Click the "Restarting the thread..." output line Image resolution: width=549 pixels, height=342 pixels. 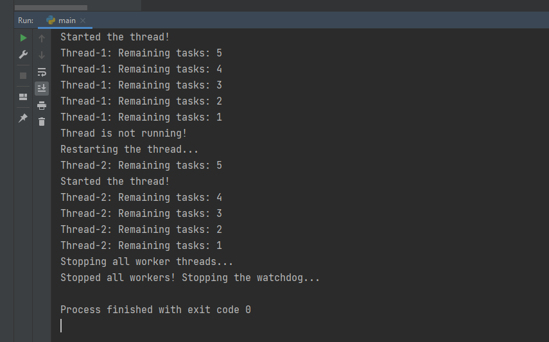(130, 150)
